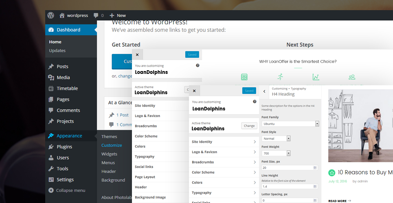
Task: Click the green chart feature icon
Action: [316, 77]
